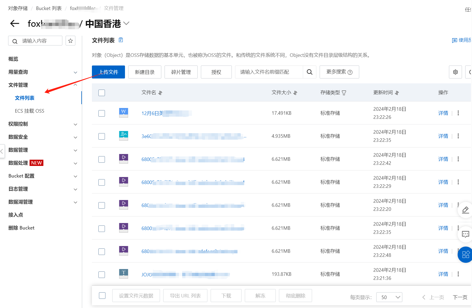Open the table settings gear icon
Screen dimensions: 472x308
[x=455, y=72]
